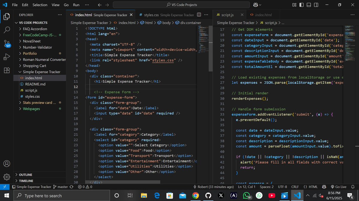Open the Run and Debug view
The width and height of the screenshot is (359, 201).
(x=7, y=57)
